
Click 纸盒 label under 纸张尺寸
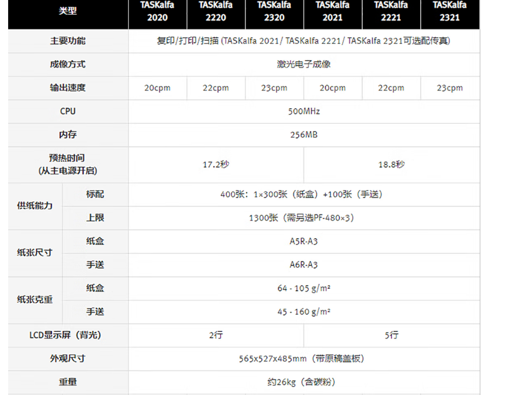click(95, 241)
